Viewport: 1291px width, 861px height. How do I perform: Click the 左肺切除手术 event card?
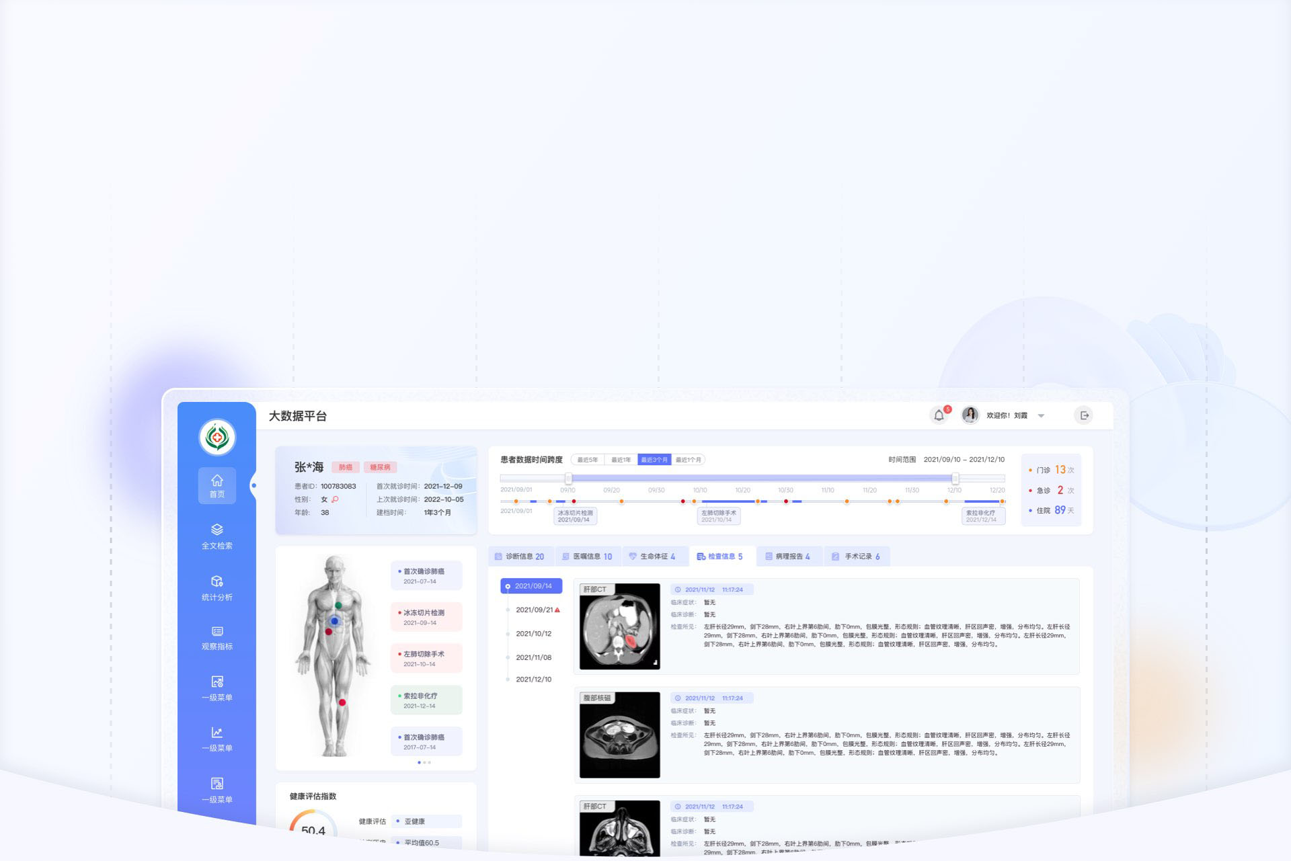426,658
